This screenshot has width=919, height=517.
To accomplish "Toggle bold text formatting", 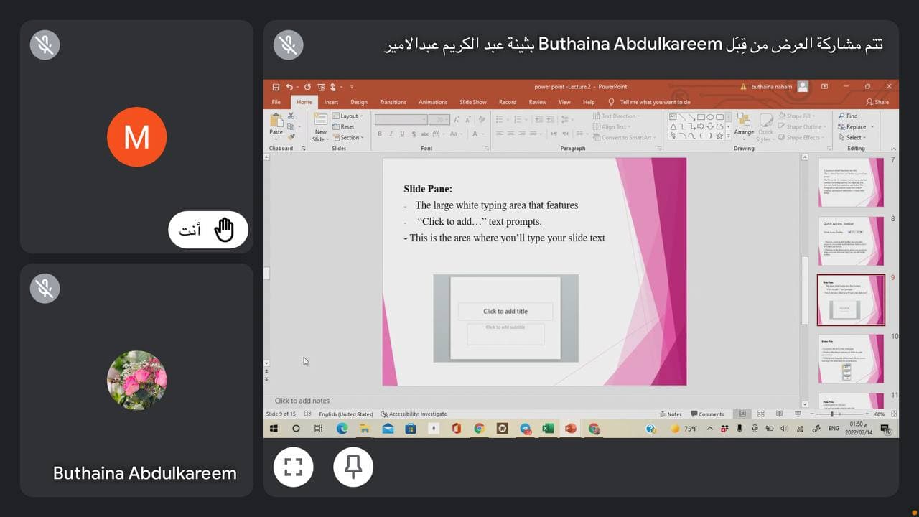I will tap(380, 134).
